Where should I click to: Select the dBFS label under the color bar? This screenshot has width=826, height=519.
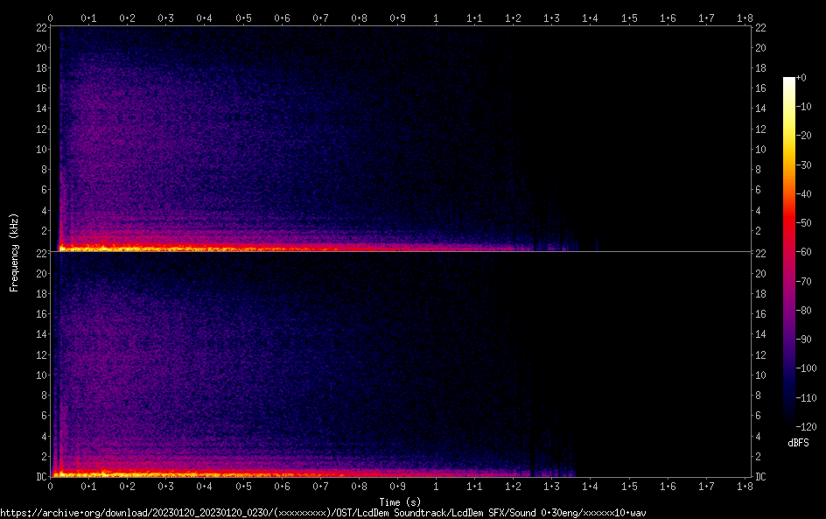pyautogui.click(x=798, y=444)
